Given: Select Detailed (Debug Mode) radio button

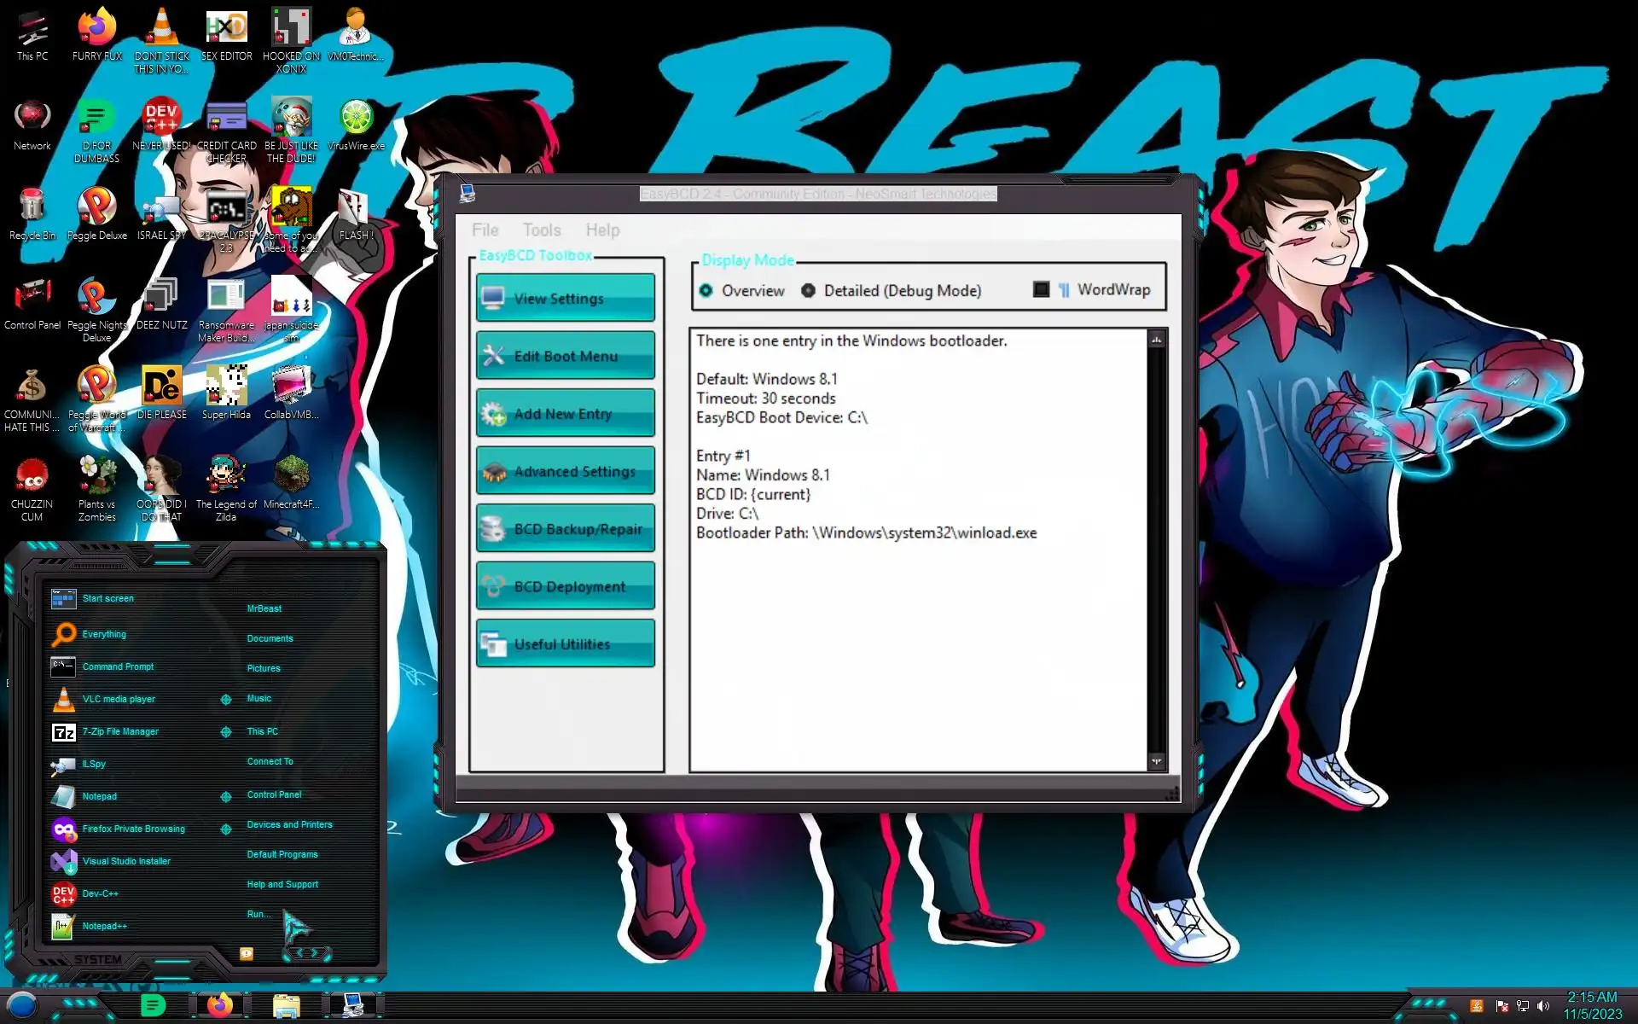Looking at the screenshot, I should 808,291.
